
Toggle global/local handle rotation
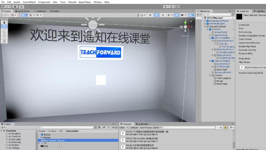coord(14,15)
